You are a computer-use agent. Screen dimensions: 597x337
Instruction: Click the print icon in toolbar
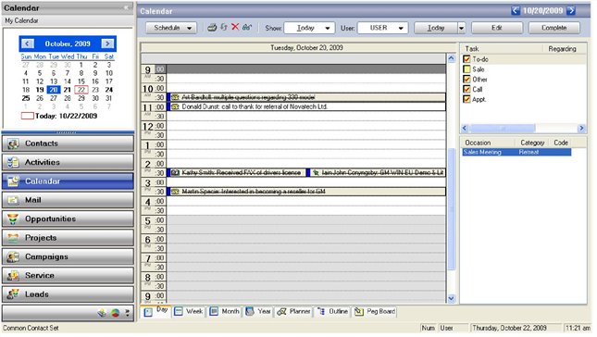[x=212, y=28]
